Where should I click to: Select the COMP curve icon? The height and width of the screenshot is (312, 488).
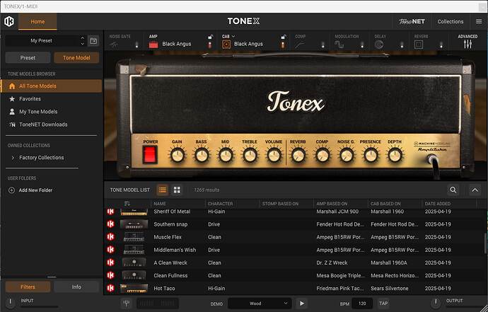click(299, 45)
